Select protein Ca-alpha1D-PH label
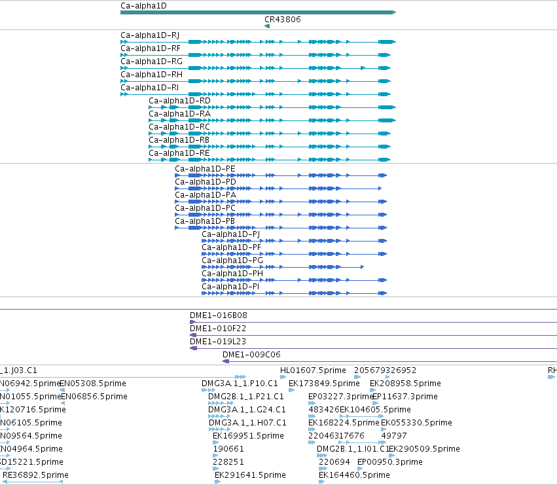Image resolution: width=557 pixels, height=485 pixels. (x=232, y=274)
